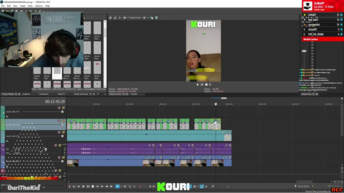Open event FX on the last audio clip in track 4

227,145
